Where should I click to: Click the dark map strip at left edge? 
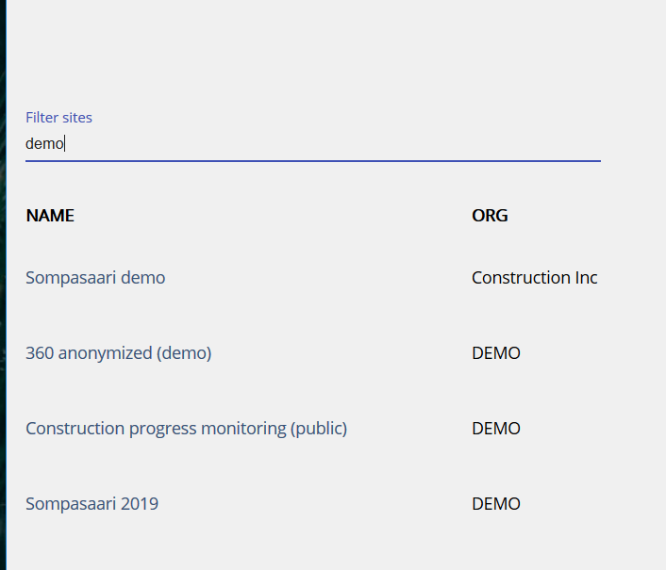click(x=3, y=285)
